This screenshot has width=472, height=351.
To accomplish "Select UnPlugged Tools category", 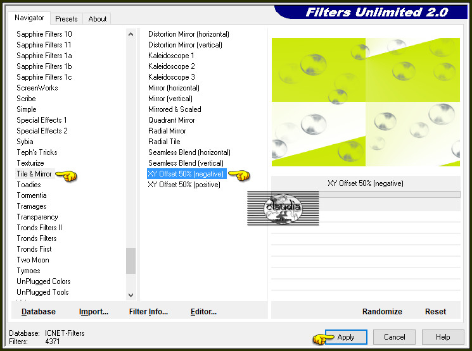I will 42,292.
